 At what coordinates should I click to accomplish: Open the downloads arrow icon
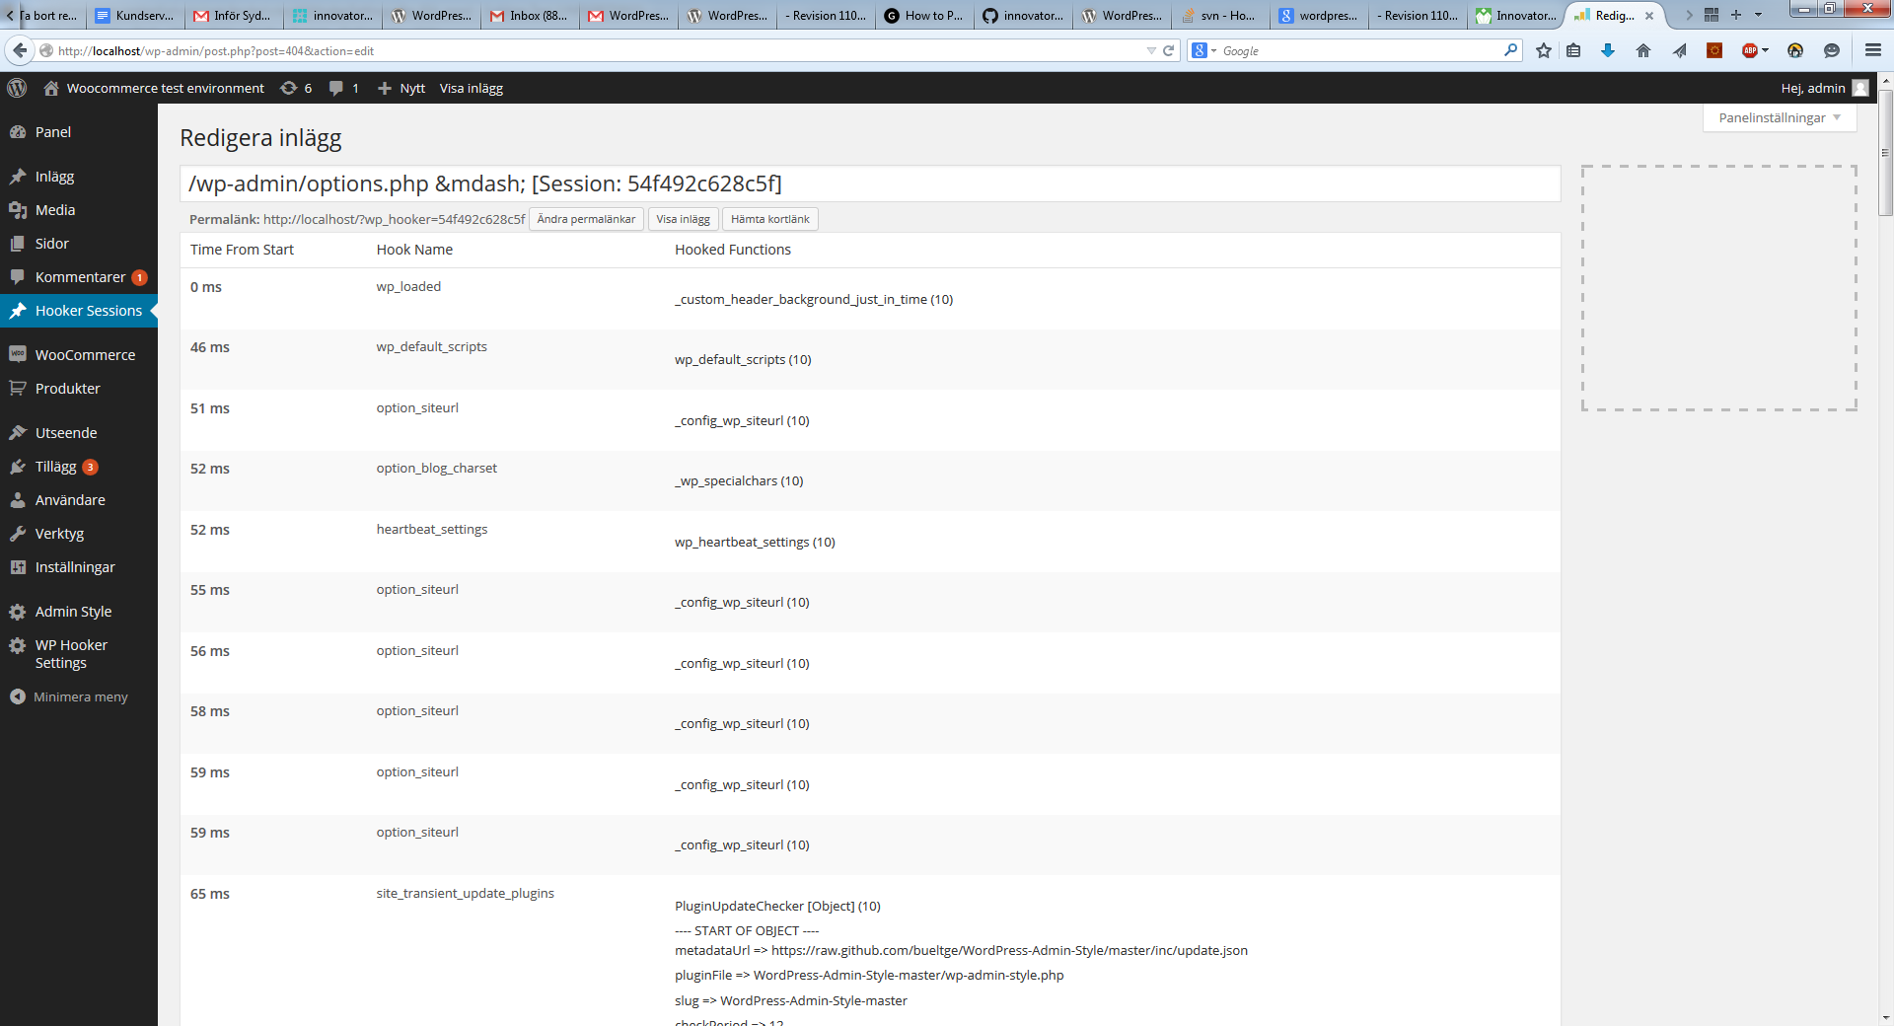coord(1608,50)
